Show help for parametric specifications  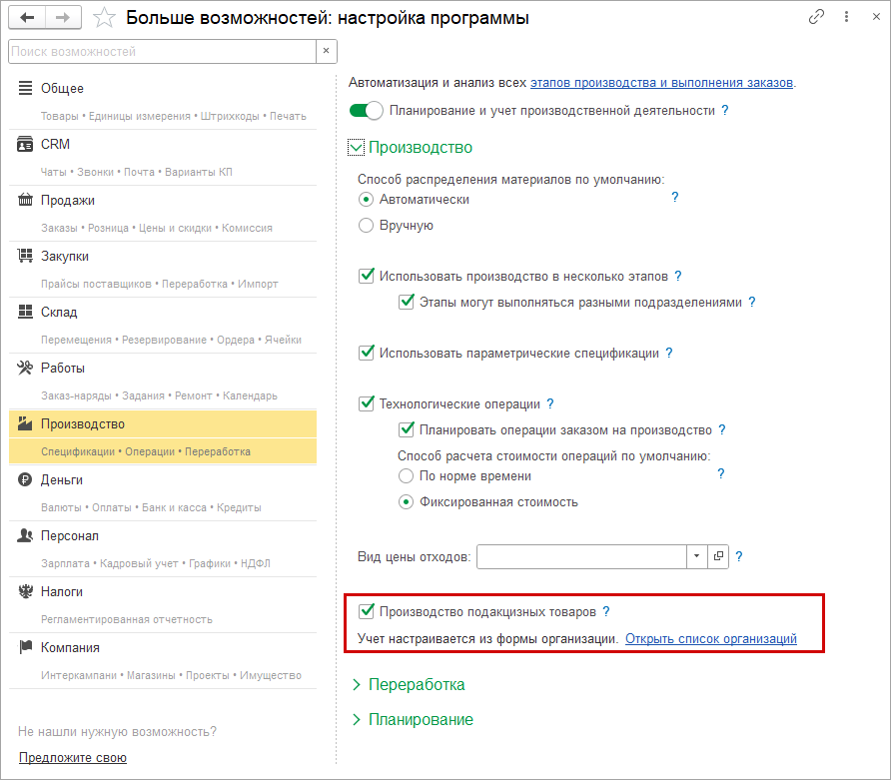tap(669, 353)
